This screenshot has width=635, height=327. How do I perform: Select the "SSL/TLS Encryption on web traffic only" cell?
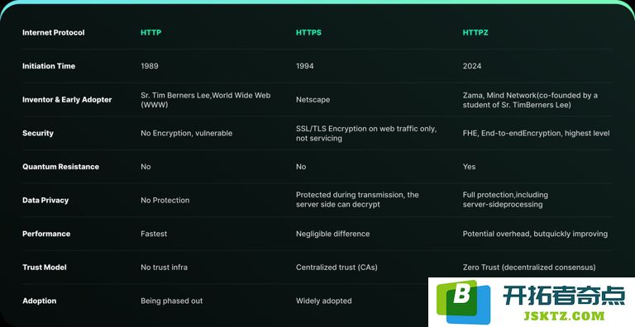tap(366, 134)
